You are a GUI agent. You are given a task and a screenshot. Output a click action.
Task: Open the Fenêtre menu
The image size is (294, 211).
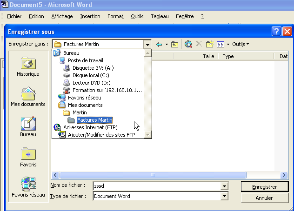coord(185,16)
